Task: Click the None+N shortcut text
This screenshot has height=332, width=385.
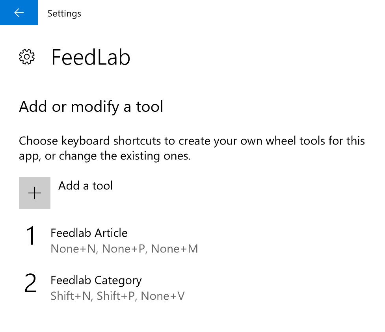Action: (74, 249)
